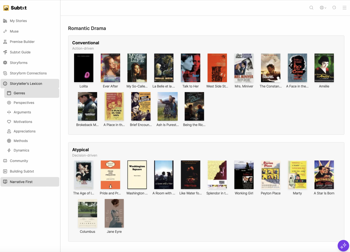Select the Being the Ricardos poster
This screenshot has width=350, height=252.
pos(194,106)
